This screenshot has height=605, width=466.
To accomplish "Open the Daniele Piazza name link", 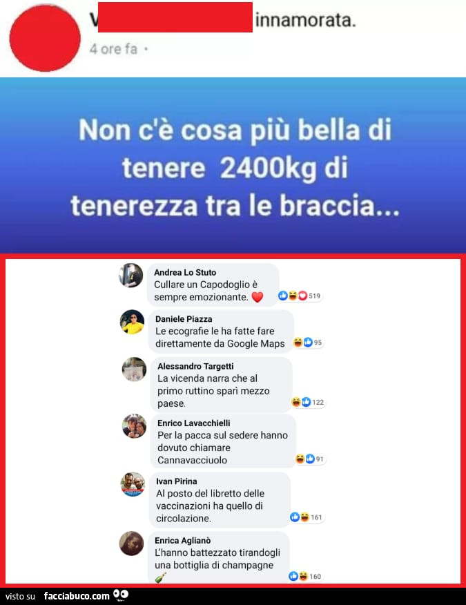I will [x=184, y=319].
